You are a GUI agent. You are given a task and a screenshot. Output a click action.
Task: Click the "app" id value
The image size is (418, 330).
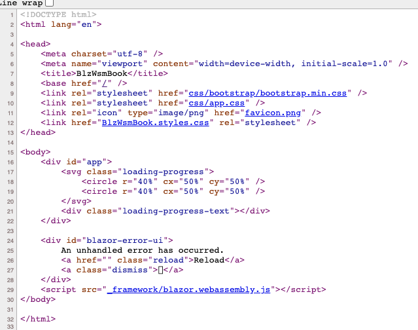click(x=94, y=162)
